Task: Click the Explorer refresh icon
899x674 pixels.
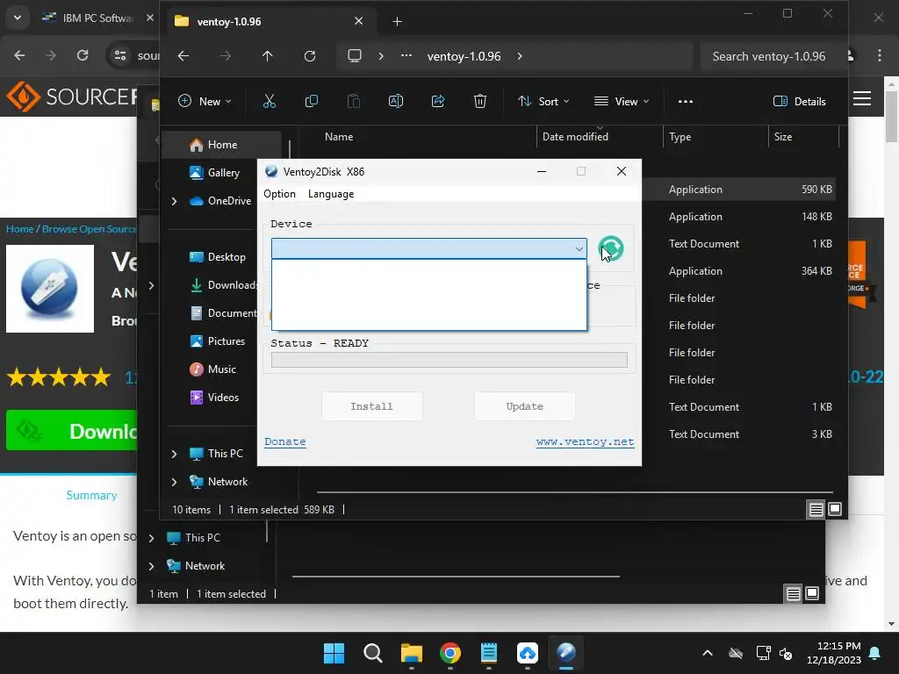Action: coord(310,56)
